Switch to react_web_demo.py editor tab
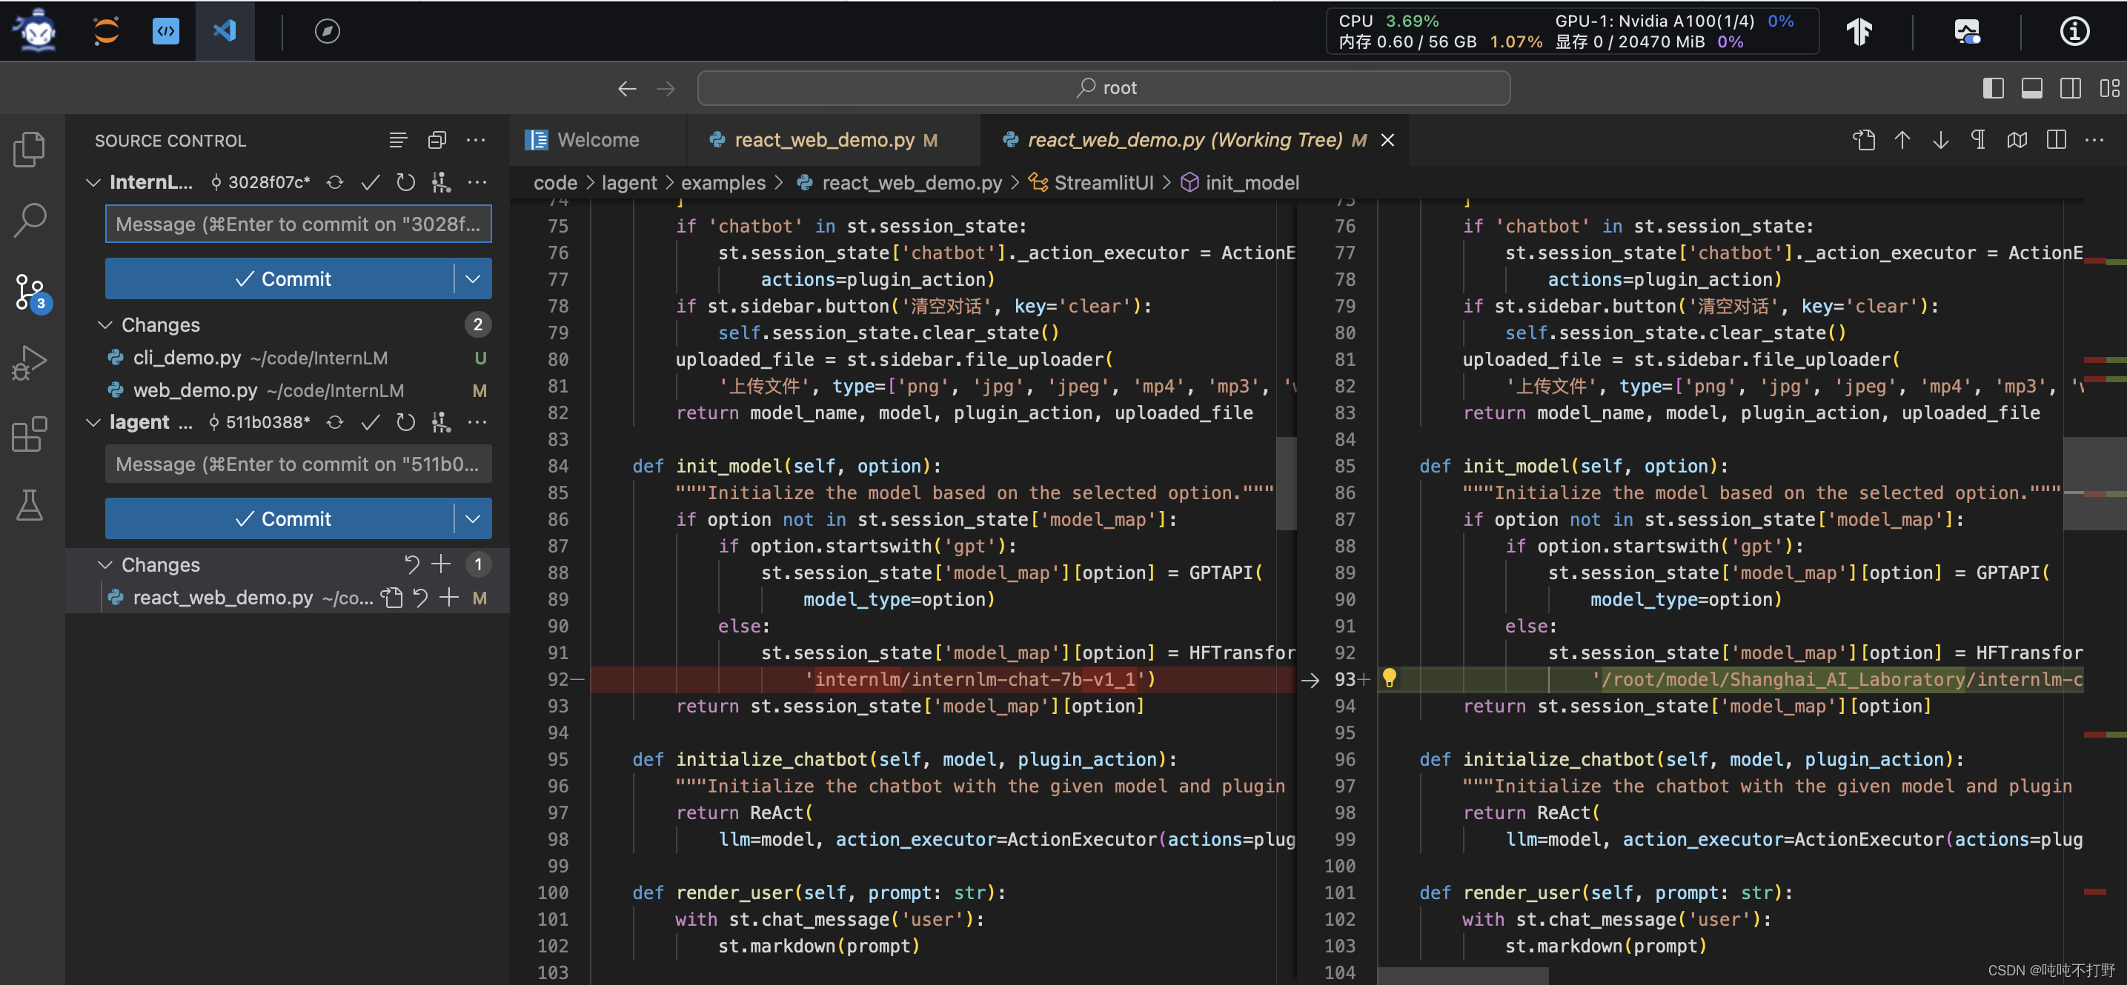This screenshot has width=2127, height=985. 834,140
